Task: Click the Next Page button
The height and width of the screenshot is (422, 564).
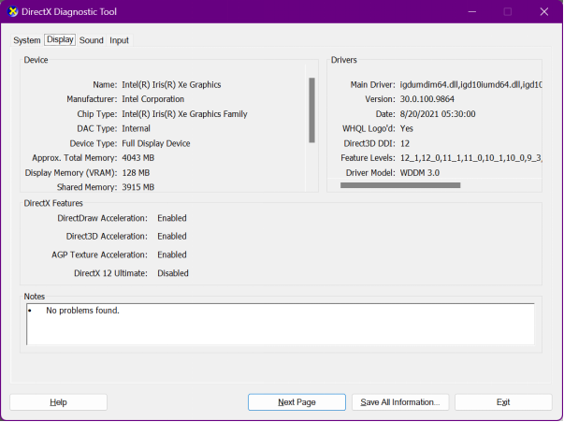Action: coord(296,401)
